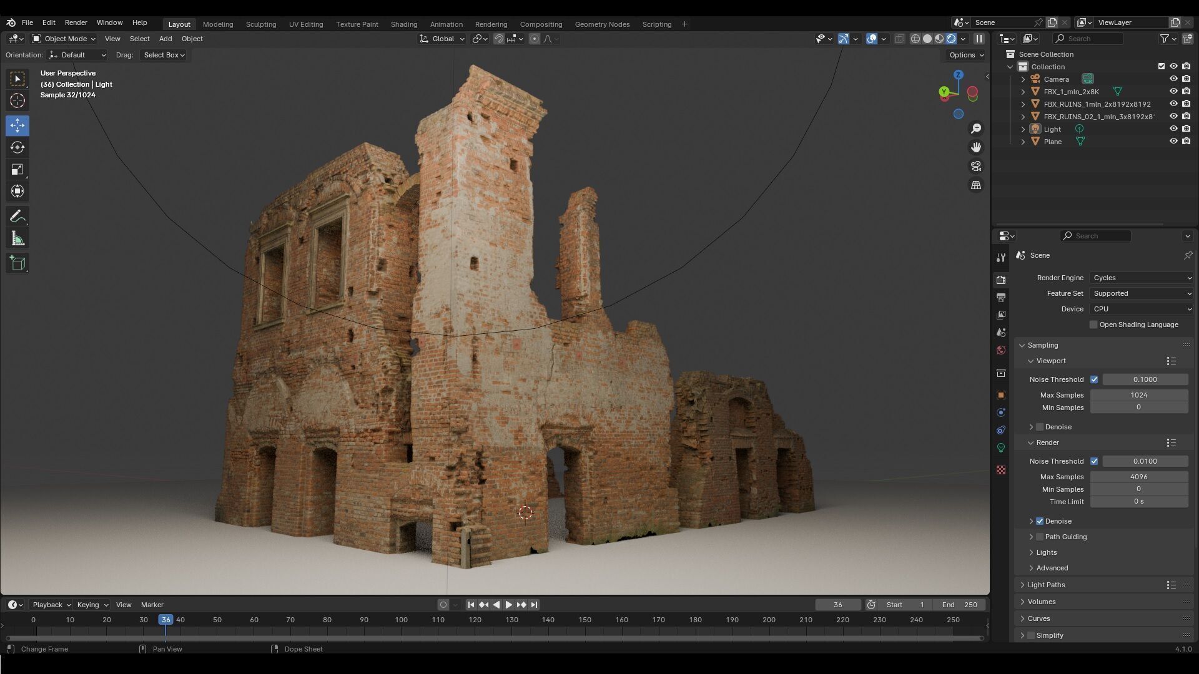The height and width of the screenshot is (674, 1199).
Task: Switch to the Shading workspace tab
Action: tap(403, 24)
